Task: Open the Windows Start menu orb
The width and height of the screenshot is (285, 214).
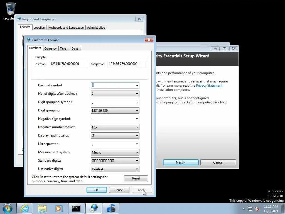Action: point(7,208)
